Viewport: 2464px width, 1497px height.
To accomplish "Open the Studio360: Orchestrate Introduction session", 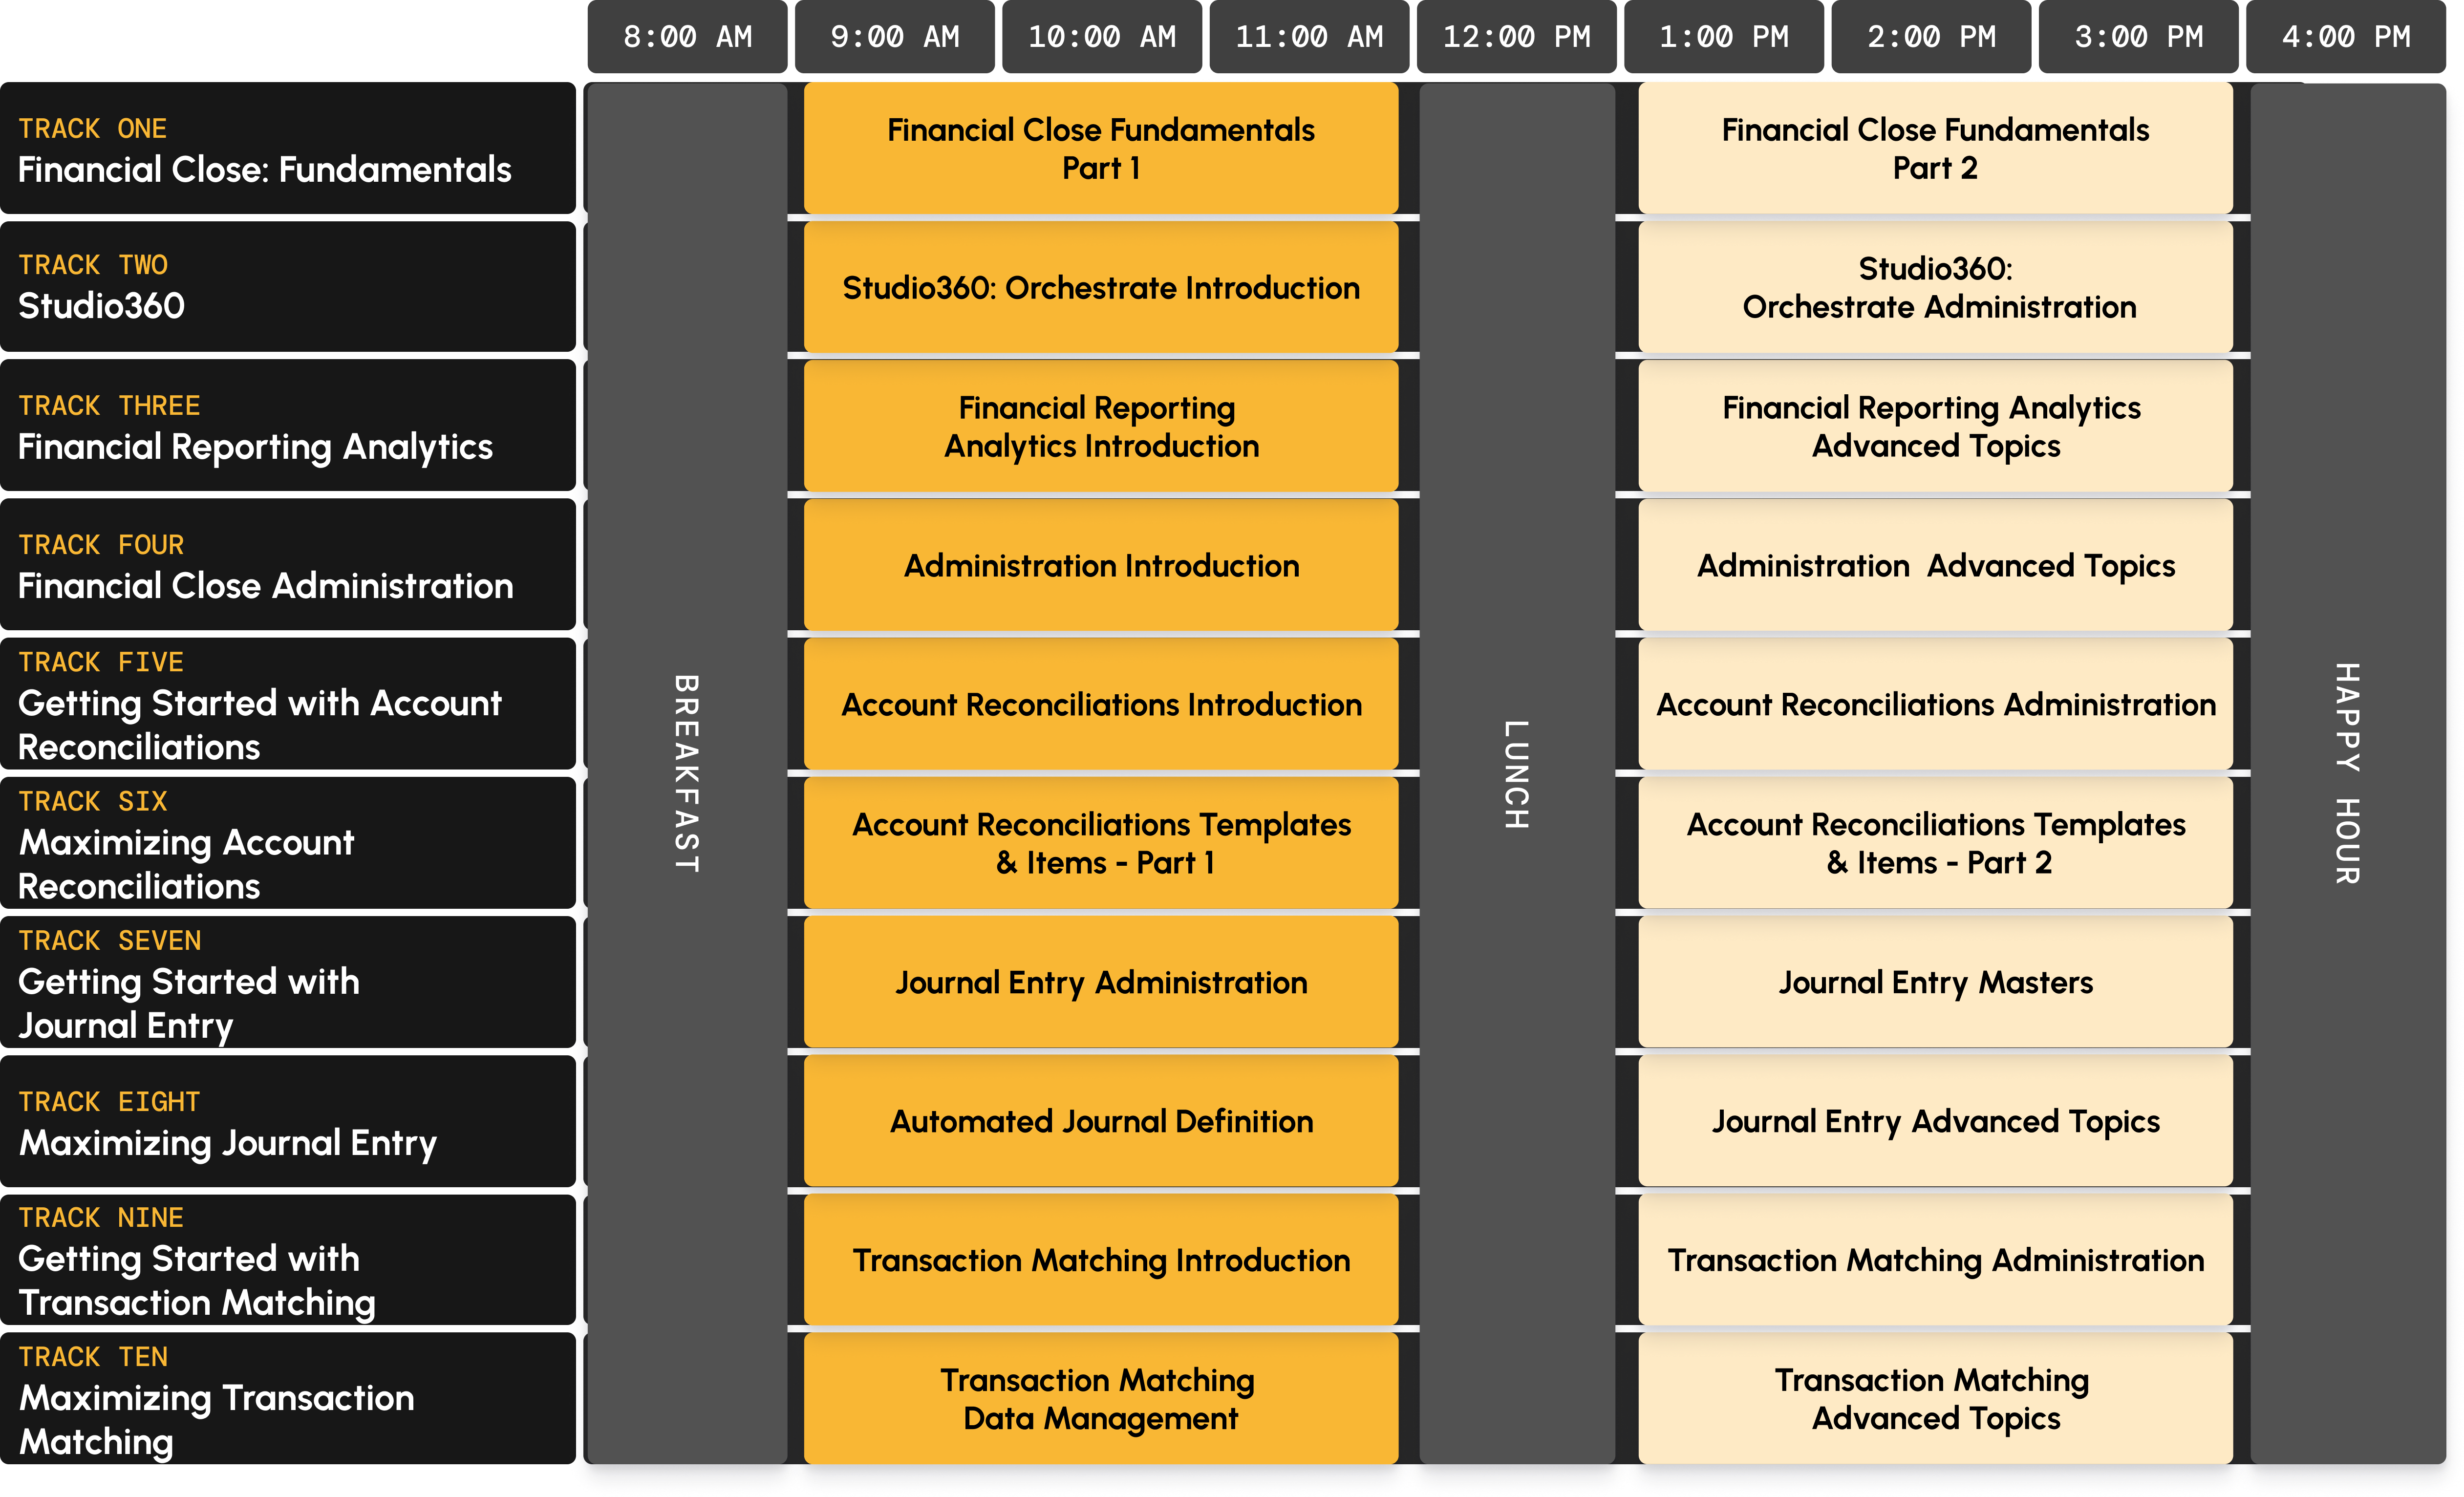I will [x=1100, y=287].
